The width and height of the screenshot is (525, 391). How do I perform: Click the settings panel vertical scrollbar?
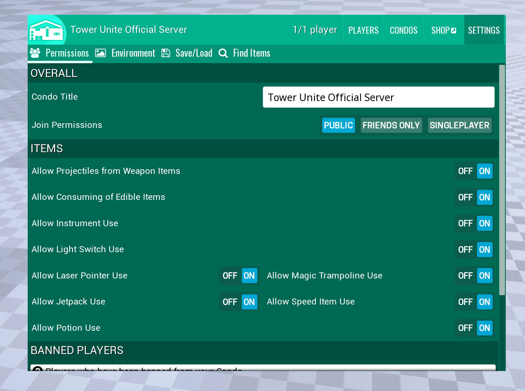[x=502, y=180]
